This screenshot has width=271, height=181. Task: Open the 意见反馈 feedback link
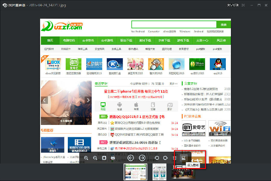pos(232,5)
